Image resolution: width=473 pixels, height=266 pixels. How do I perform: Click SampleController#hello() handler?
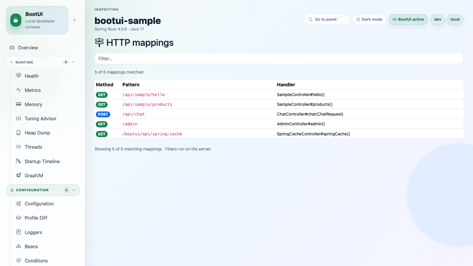pyautogui.click(x=301, y=95)
